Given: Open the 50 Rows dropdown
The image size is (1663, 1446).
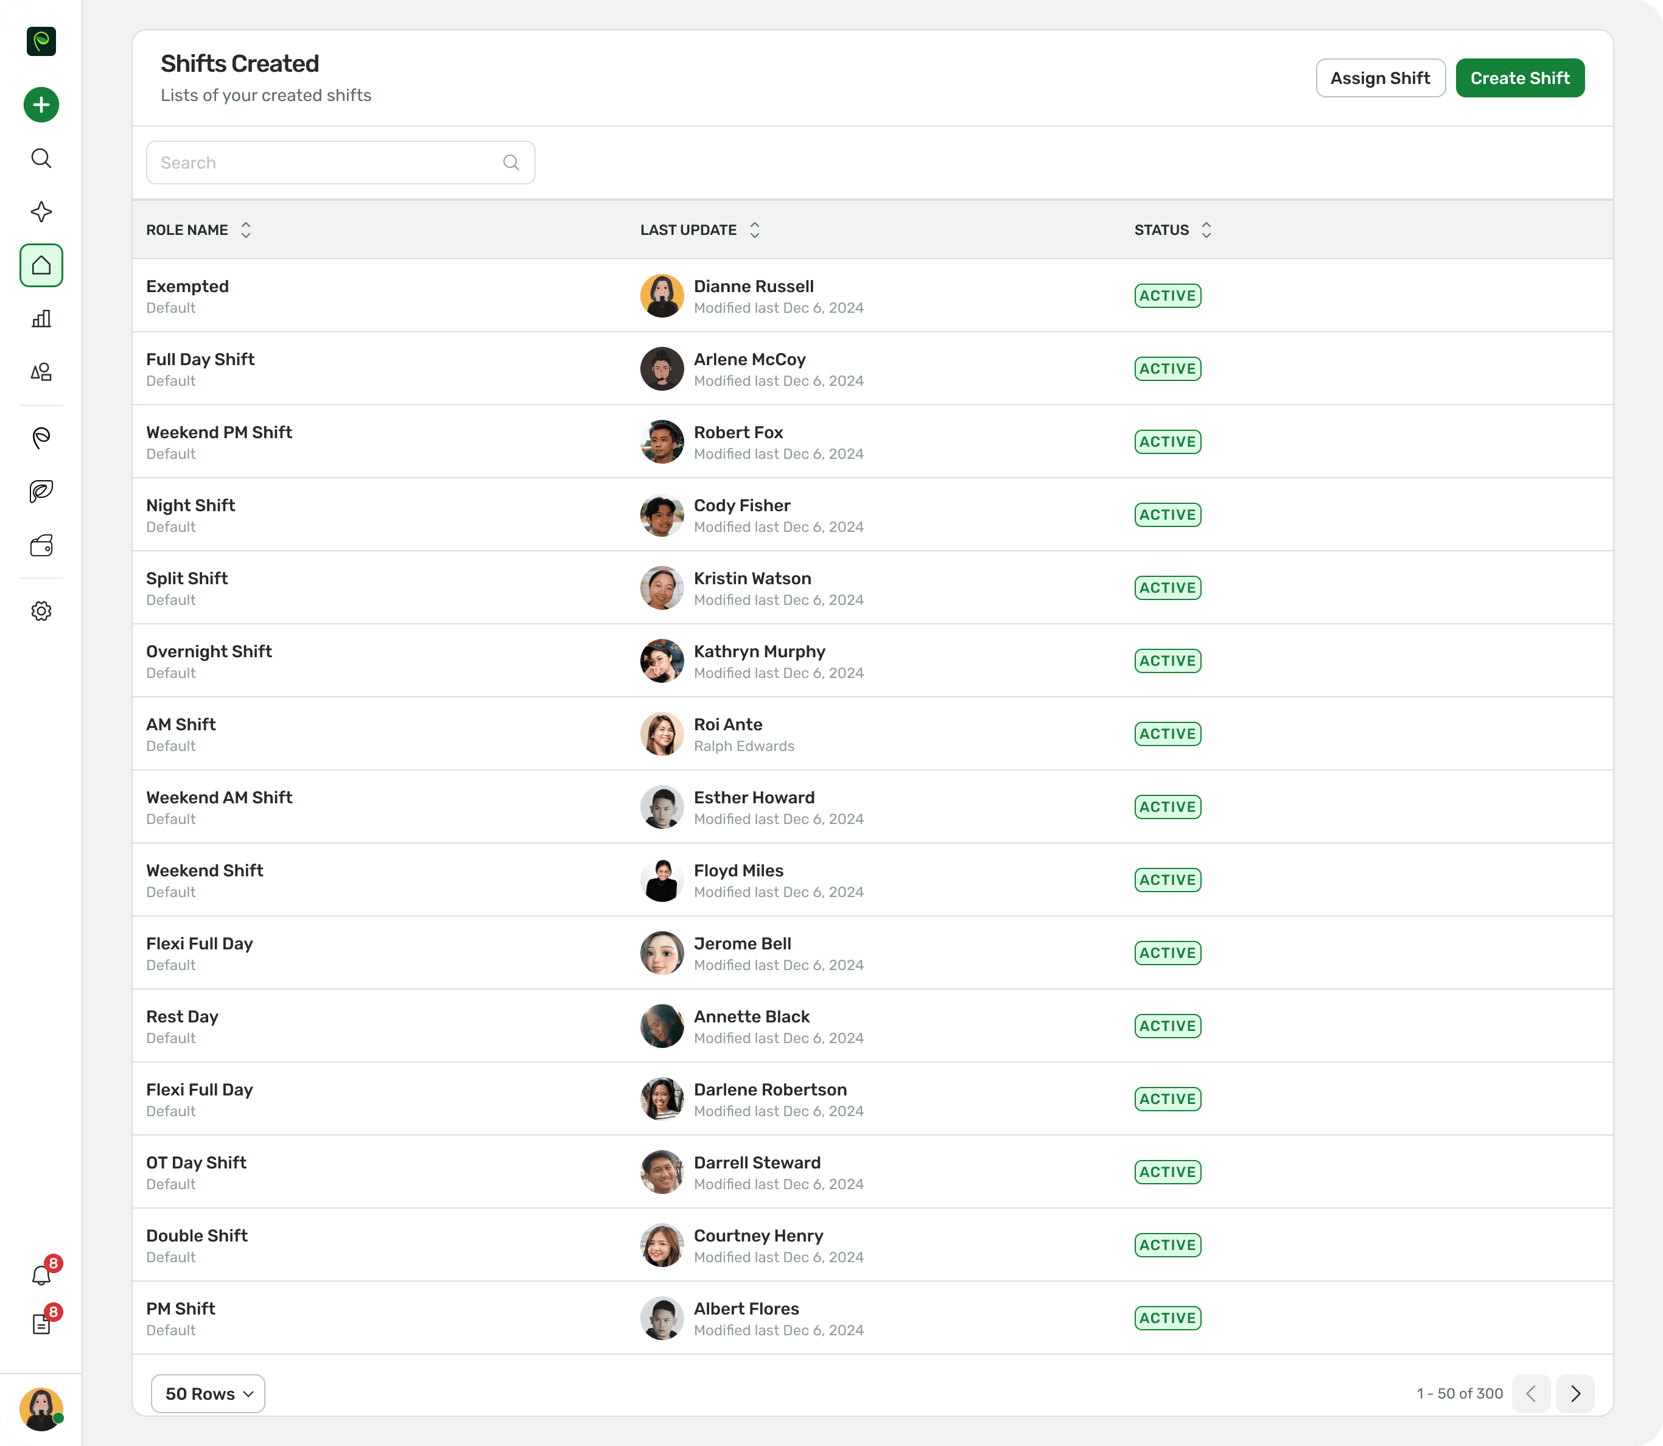Looking at the screenshot, I should click(208, 1392).
